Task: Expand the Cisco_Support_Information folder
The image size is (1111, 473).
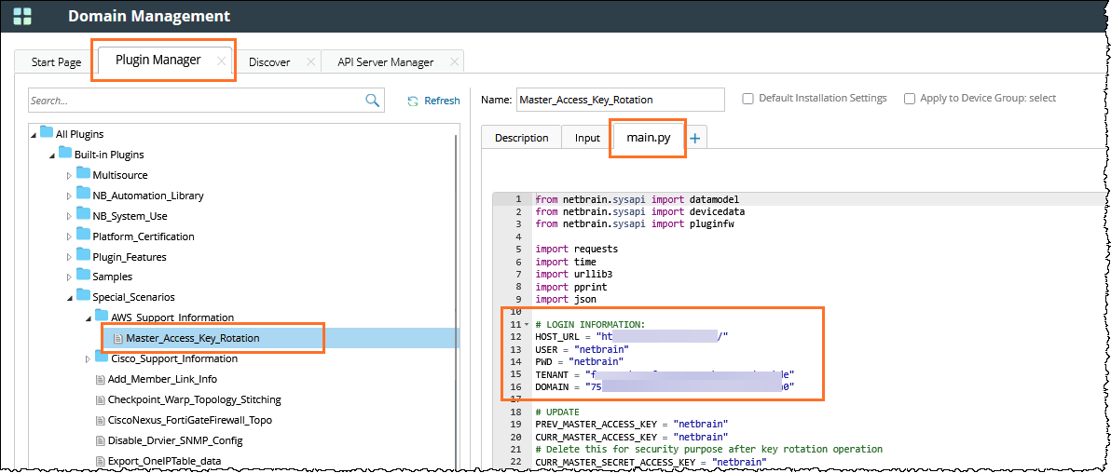Action: point(88,358)
